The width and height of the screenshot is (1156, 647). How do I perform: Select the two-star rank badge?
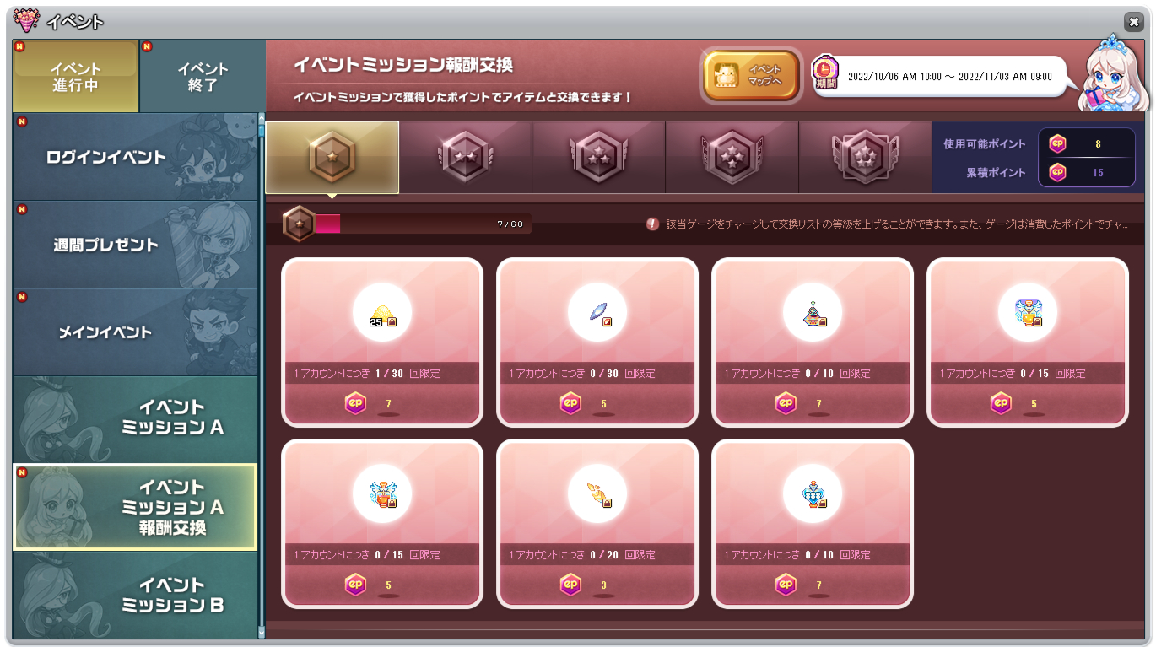[x=465, y=157]
